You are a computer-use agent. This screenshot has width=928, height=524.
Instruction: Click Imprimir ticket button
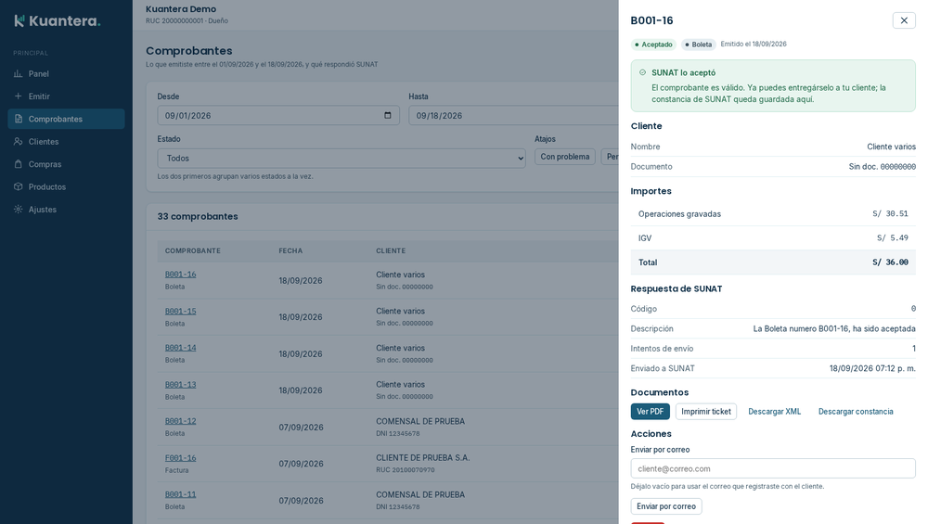(706, 412)
